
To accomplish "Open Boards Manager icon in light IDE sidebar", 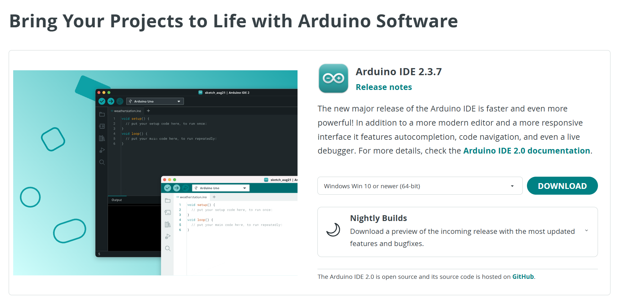I will point(168,212).
